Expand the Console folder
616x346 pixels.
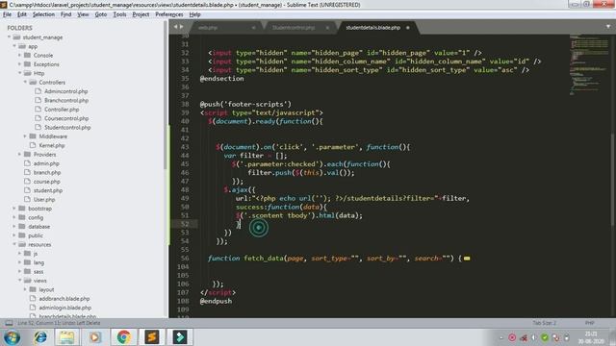click(x=19, y=56)
